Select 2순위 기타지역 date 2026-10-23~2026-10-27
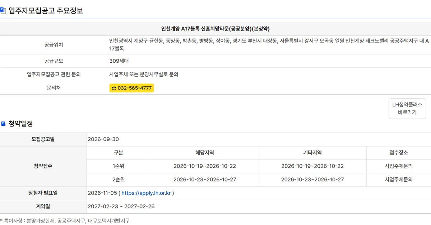 [312, 179]
